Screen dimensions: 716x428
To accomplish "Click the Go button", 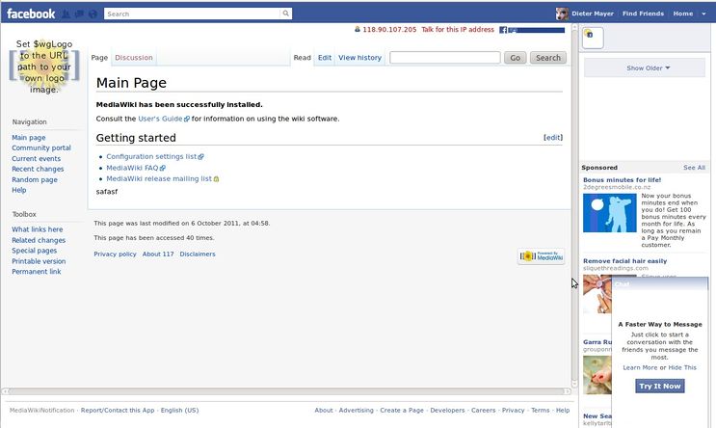I will point(516,58).
